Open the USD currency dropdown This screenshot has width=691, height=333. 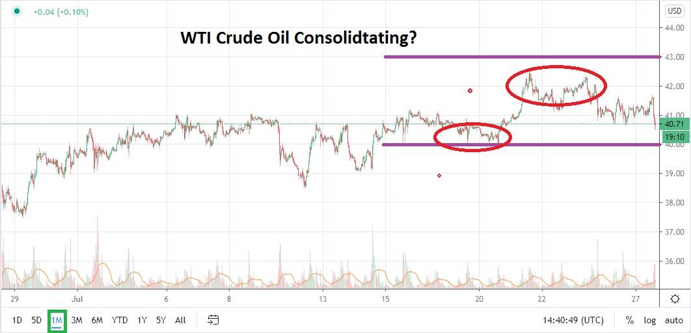tap(673, 10)
